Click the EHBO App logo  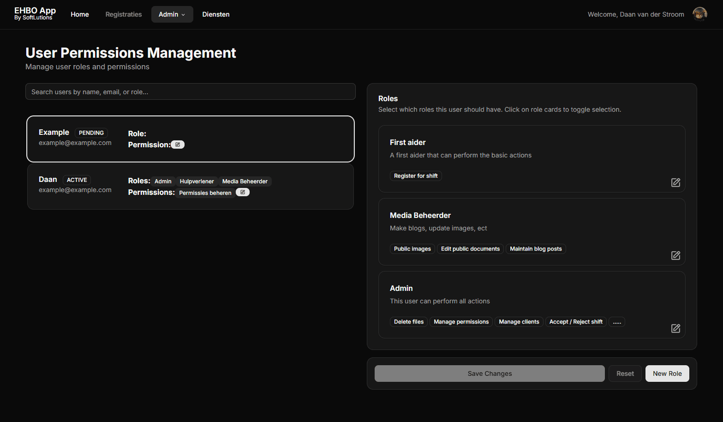pyautogui.click(x=35, y=14)
